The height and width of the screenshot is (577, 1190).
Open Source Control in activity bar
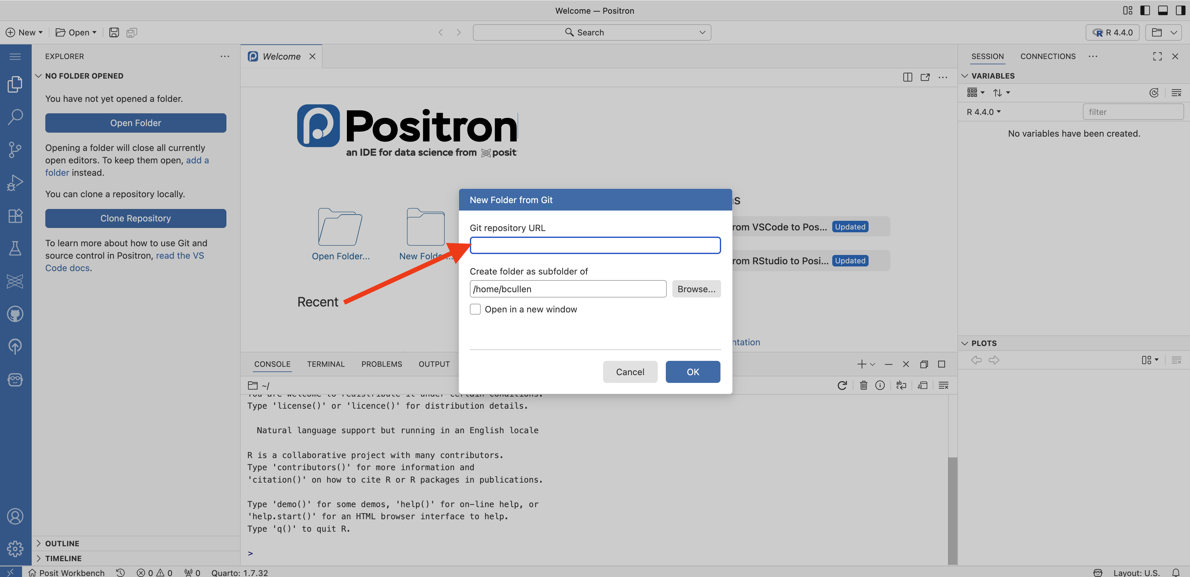click(x=15, y=150)
